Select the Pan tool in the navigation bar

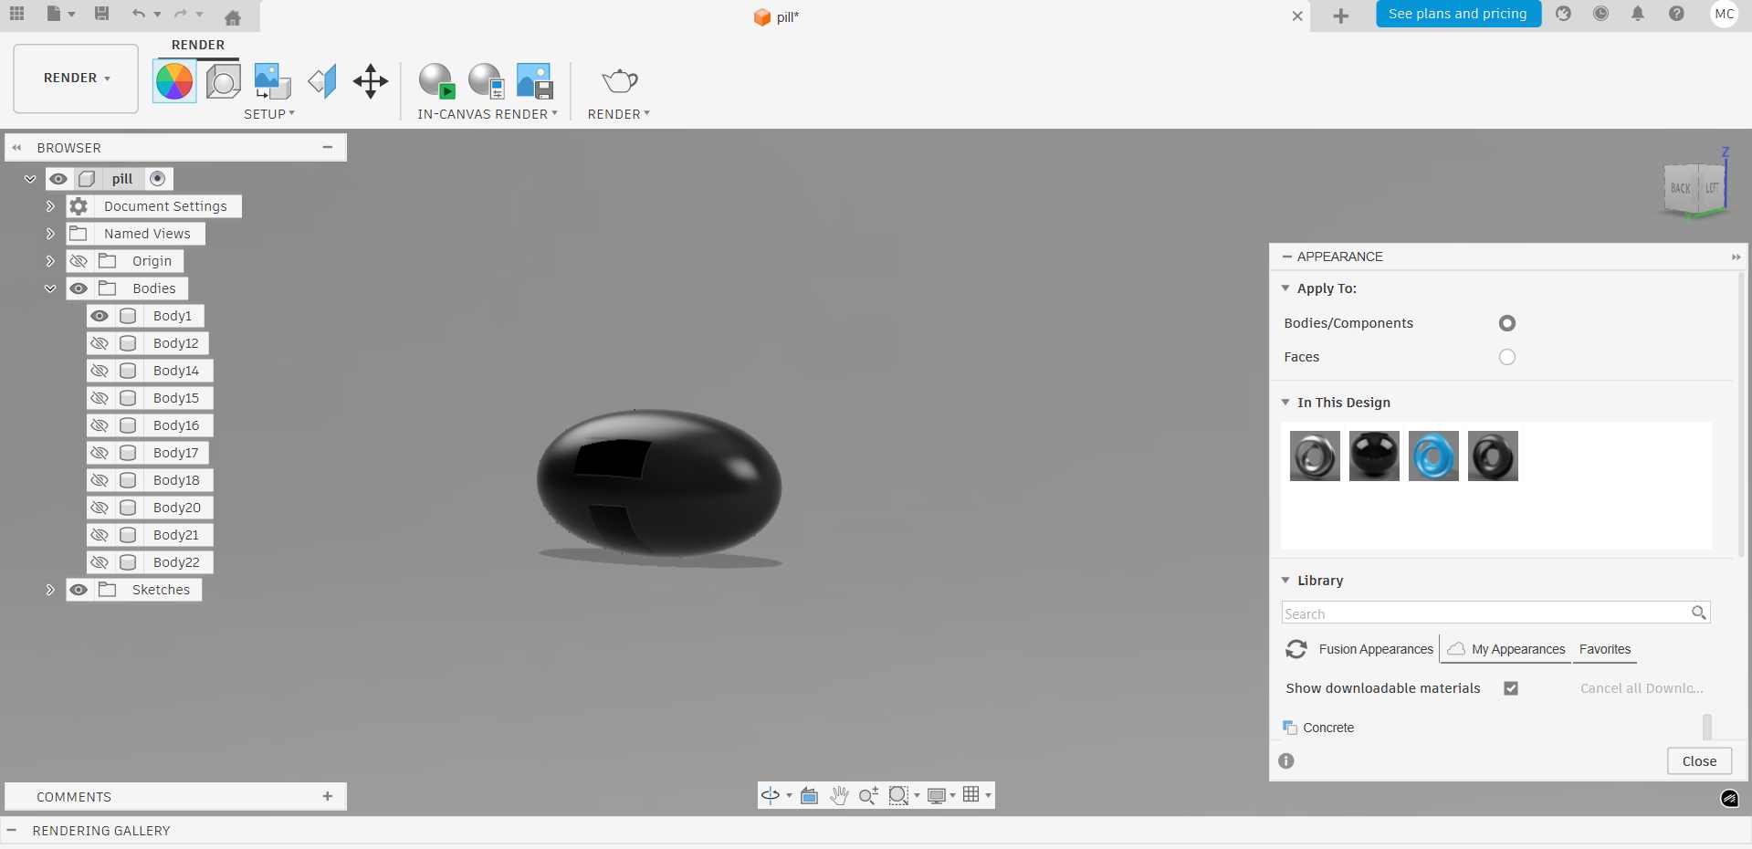click(839, 795)
